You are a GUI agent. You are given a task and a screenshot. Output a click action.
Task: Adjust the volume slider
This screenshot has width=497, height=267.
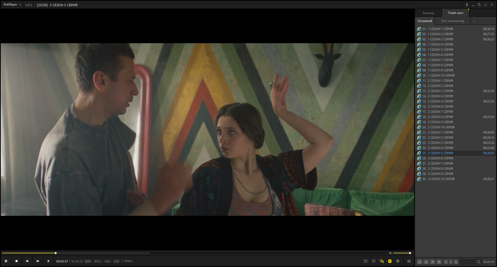pos(402,253)
